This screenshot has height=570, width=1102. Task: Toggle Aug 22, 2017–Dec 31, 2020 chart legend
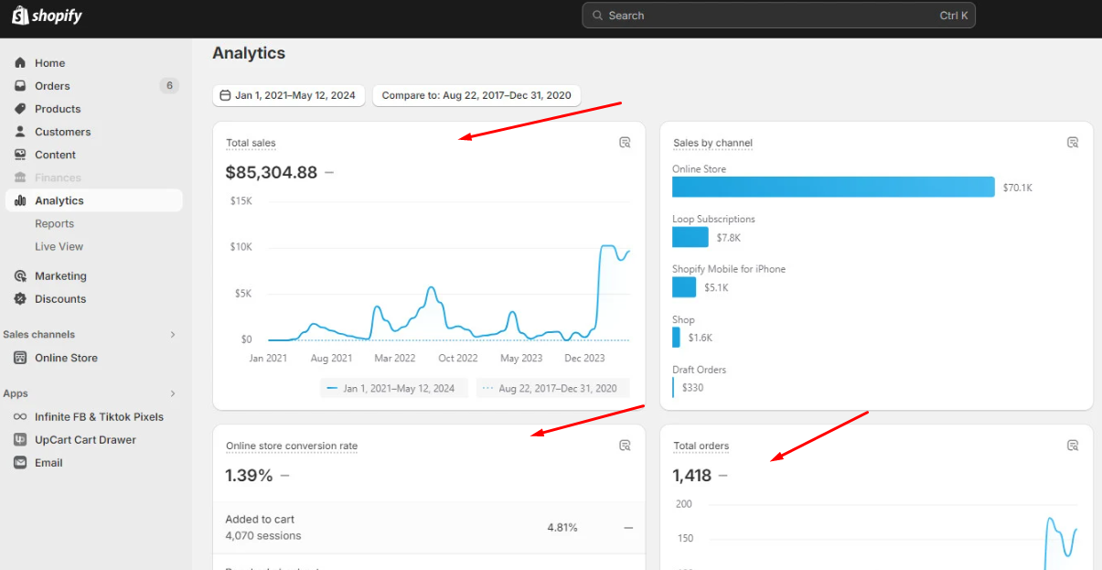point(552,388)
